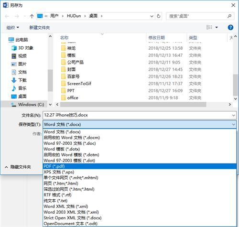Choose 启用宏的 Word 模板 (*.dotm)

point(140,155)
